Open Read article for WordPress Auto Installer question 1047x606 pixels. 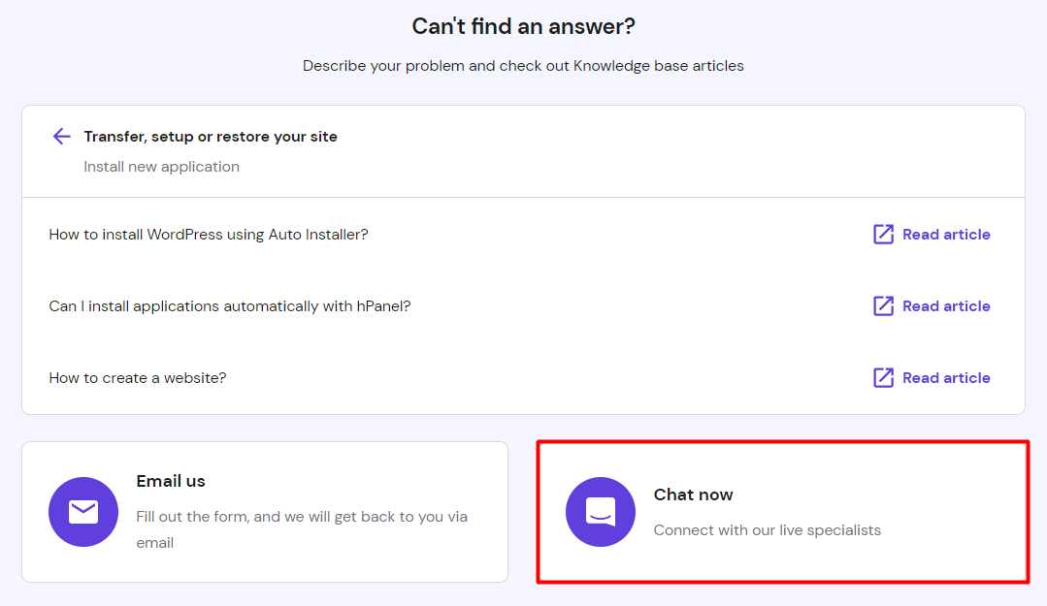945,234
